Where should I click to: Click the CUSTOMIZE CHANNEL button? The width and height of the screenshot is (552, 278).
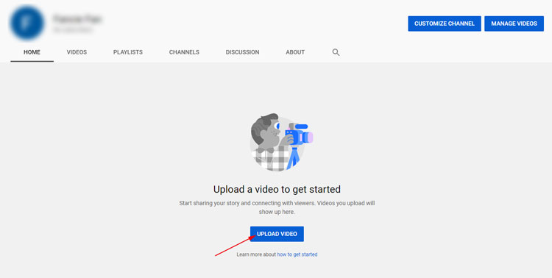point(445,24)
